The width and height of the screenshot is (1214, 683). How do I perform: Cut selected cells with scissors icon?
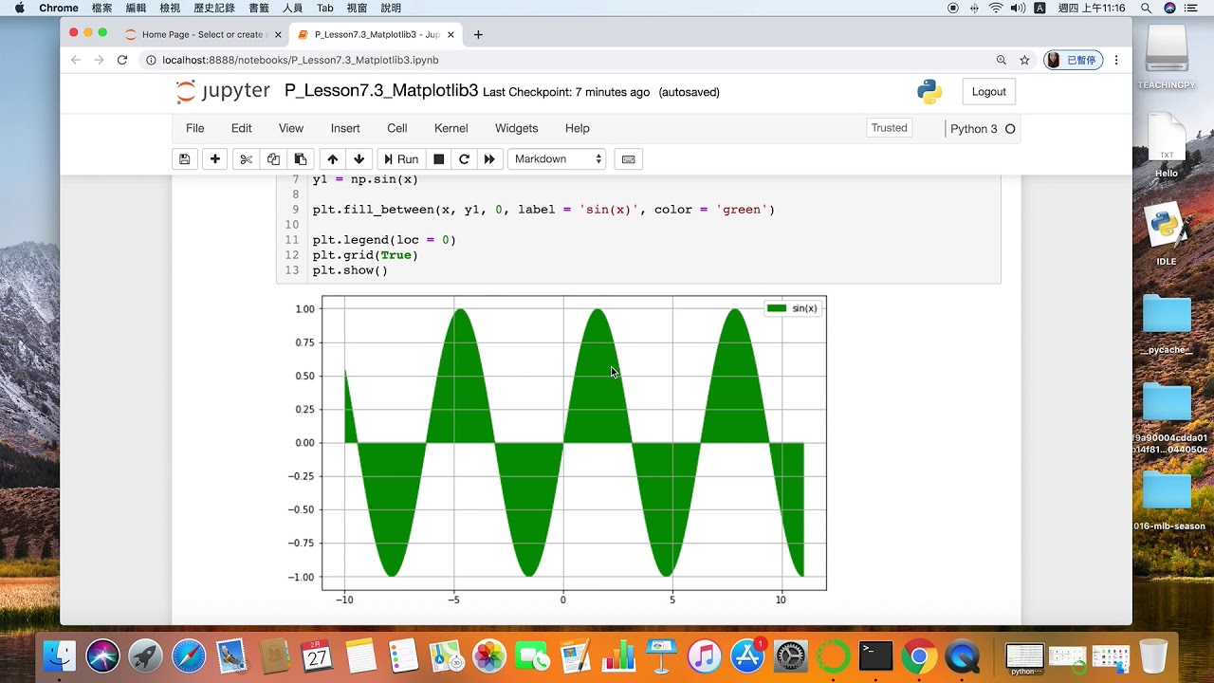246,159
